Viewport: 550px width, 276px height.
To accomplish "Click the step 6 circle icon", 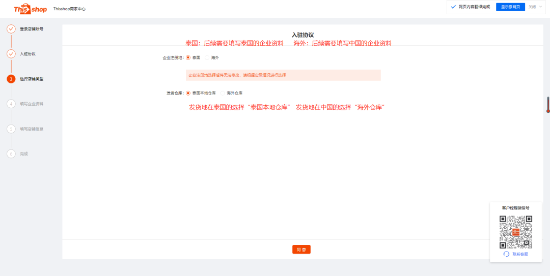I will (11, 154).
